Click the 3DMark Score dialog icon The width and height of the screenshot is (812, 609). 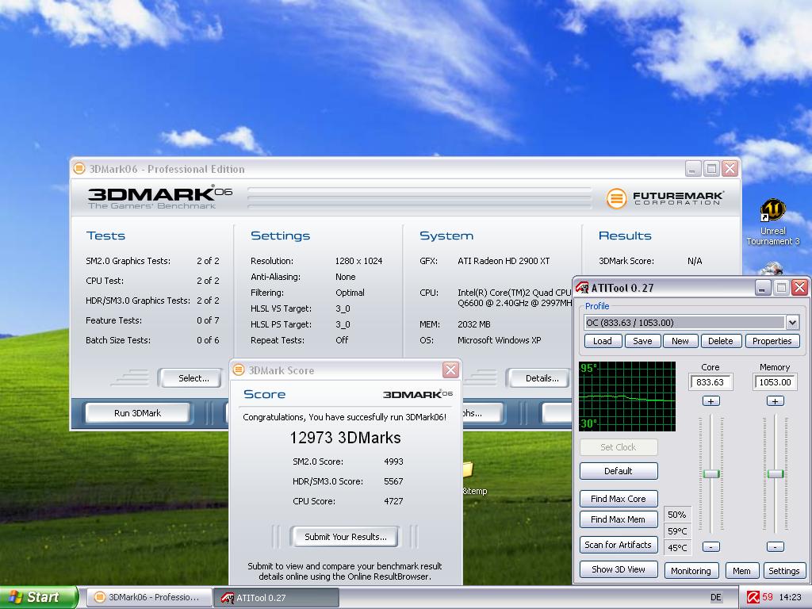239,370
